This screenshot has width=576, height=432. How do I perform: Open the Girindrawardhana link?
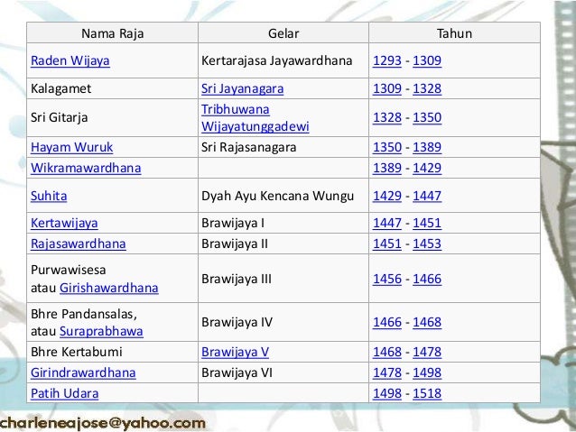(x=83, y=372)
